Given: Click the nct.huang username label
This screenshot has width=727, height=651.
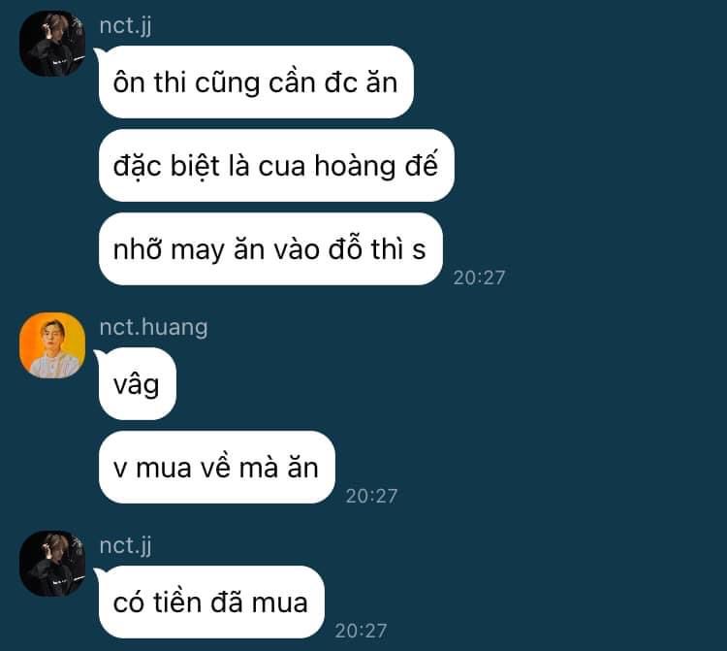Looking at the screenshot, I should (153, 327).
